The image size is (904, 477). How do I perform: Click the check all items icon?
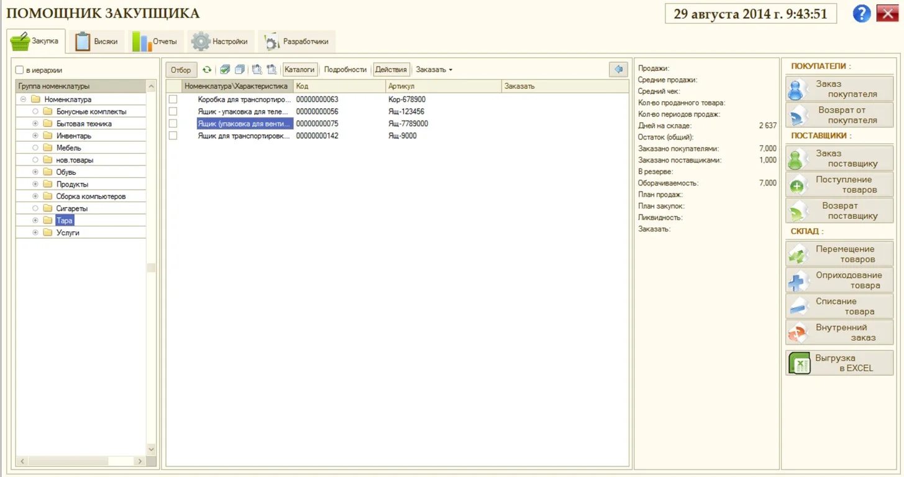pyautogui.click(x=225, y=70)
